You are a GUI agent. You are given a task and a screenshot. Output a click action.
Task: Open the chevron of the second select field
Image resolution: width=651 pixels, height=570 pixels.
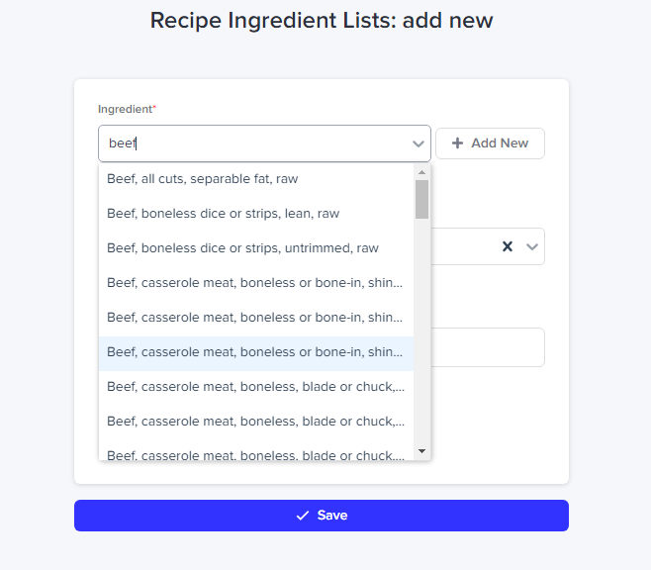click(x=532, y=246)
